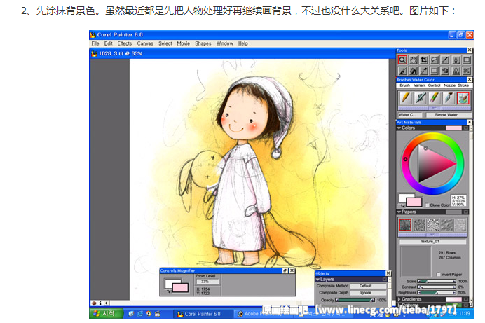Select the Rectangular Shape tool

point(467,60)
